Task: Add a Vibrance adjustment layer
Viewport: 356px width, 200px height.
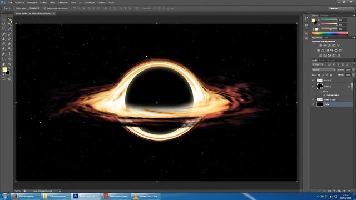Action: (x=339, y=46)
